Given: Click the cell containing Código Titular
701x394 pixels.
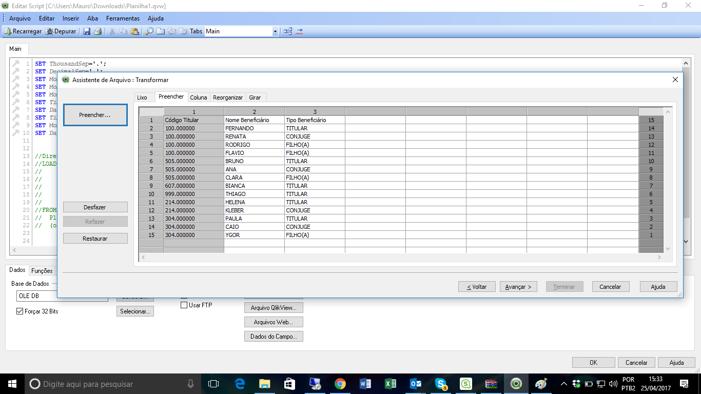Looking at the screenshot, I should 193,120.
